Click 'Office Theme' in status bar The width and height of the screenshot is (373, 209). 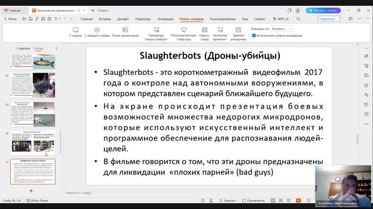pos(37,200)
